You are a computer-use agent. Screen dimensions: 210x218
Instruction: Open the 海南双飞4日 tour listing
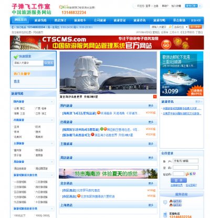point(79,113)
